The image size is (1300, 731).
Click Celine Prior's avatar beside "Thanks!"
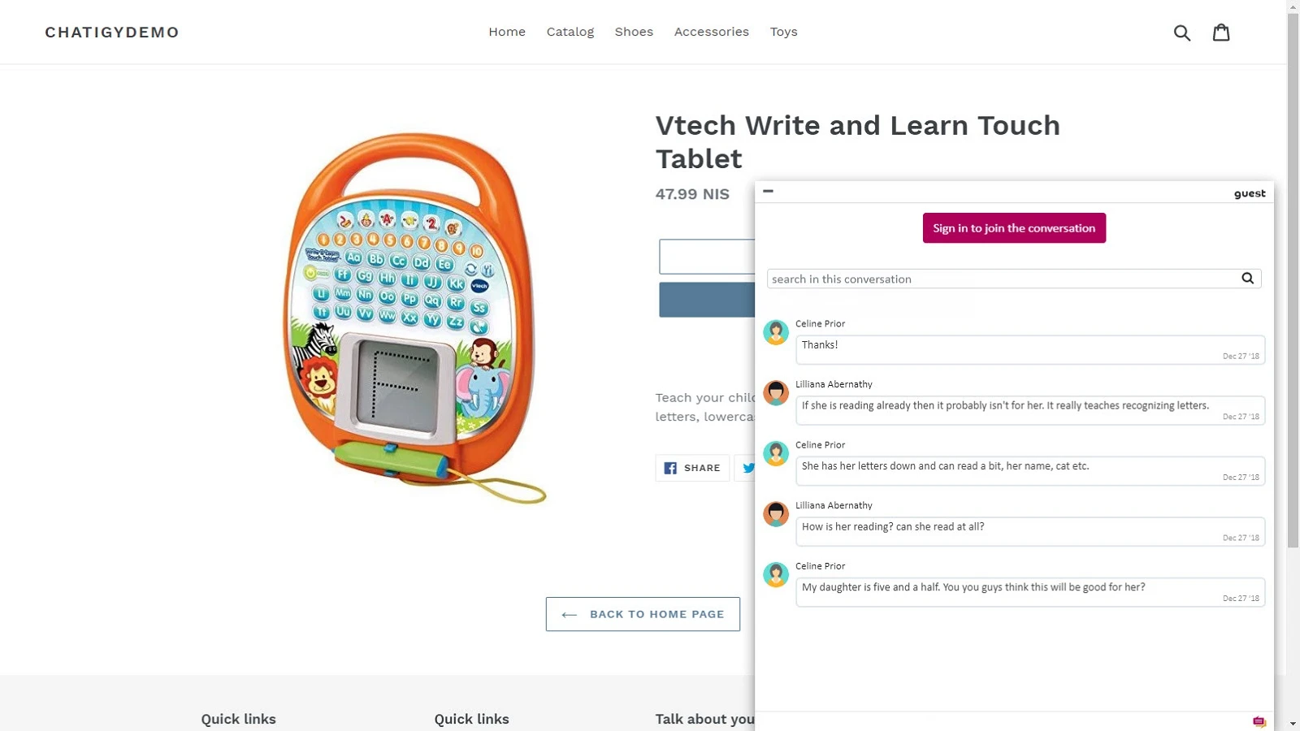tap(776, 332)
